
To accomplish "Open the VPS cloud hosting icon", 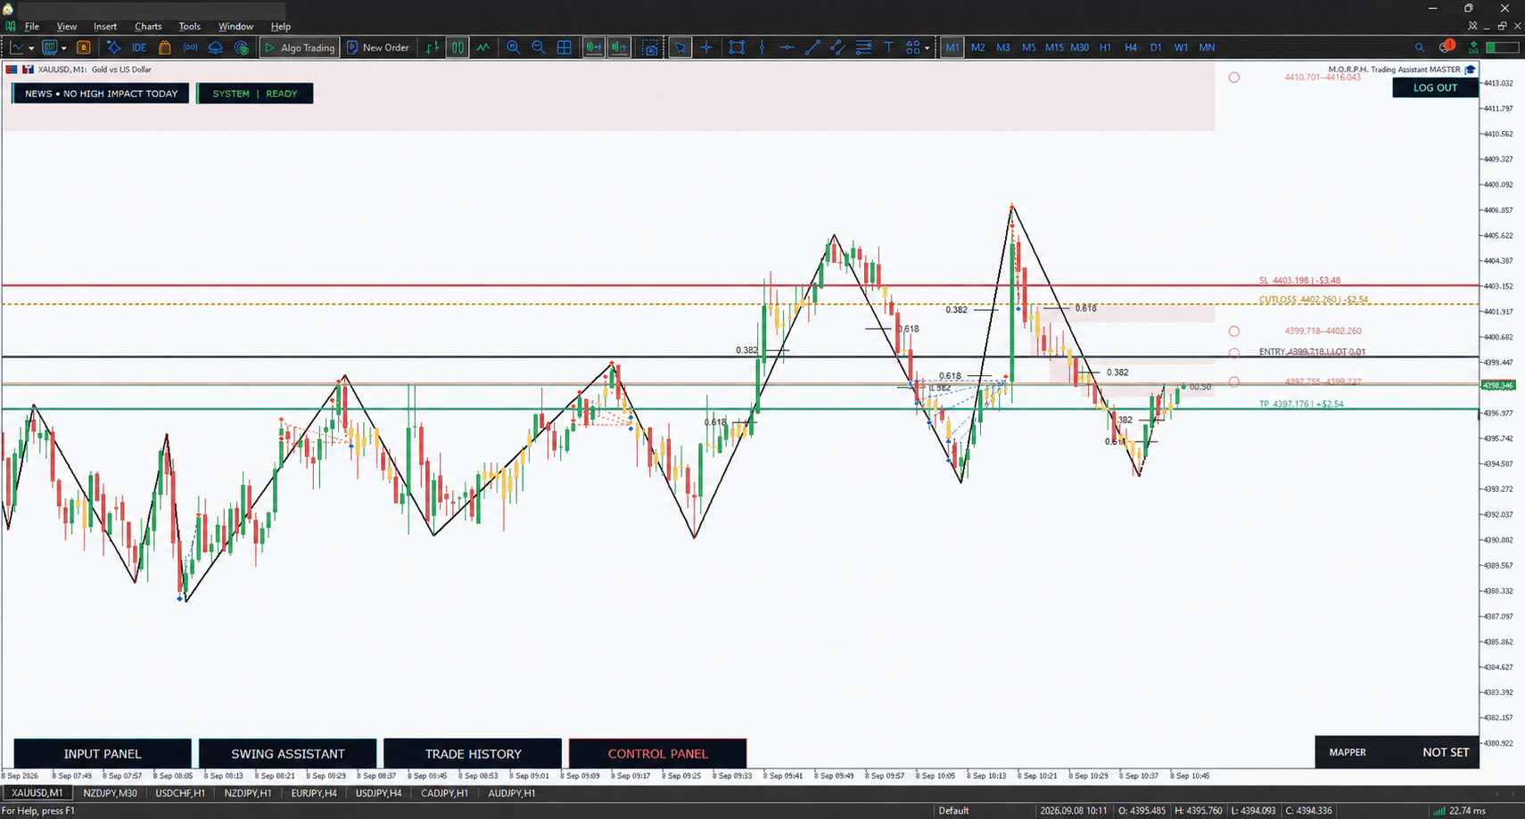I will click(x=215, y=47).
